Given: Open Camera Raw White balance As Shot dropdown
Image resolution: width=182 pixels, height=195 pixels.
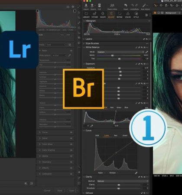Looking at the screenshot, I should coord(59,55).
